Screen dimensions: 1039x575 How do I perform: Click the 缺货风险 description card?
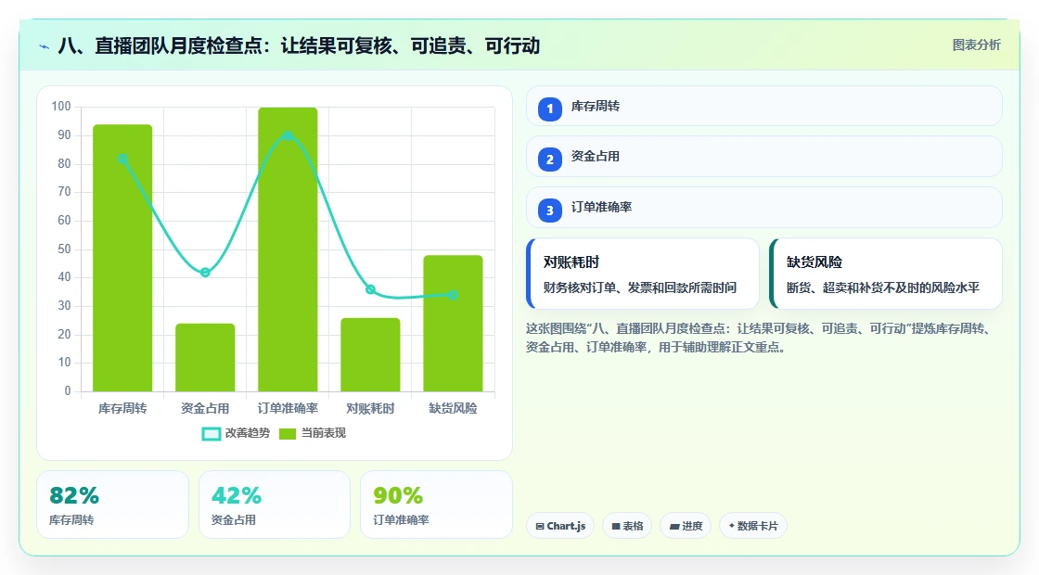click(885, 274)
